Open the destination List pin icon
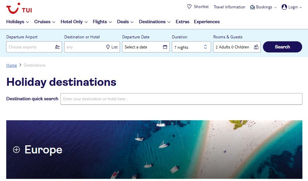The width and height of the screenshot is (308, 181). point(108,47)
